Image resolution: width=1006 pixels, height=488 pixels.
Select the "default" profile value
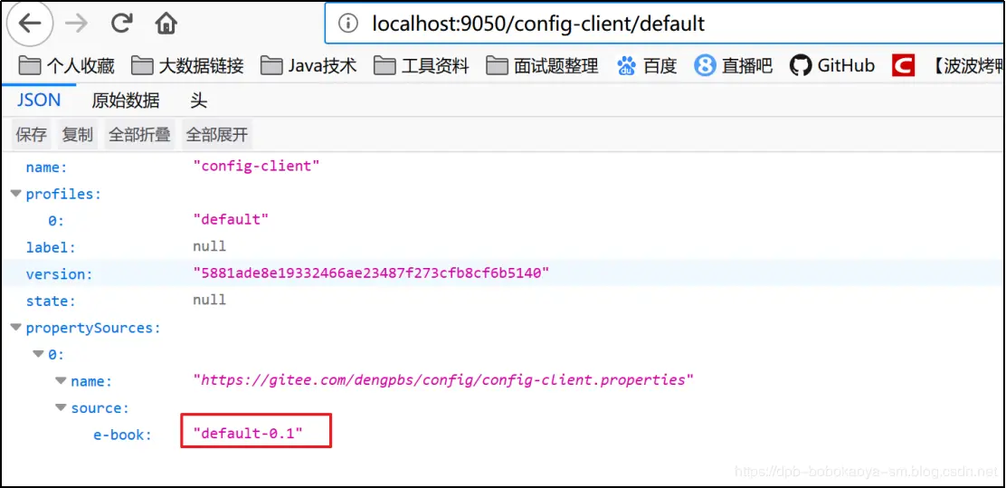click(x=231, y=220)
